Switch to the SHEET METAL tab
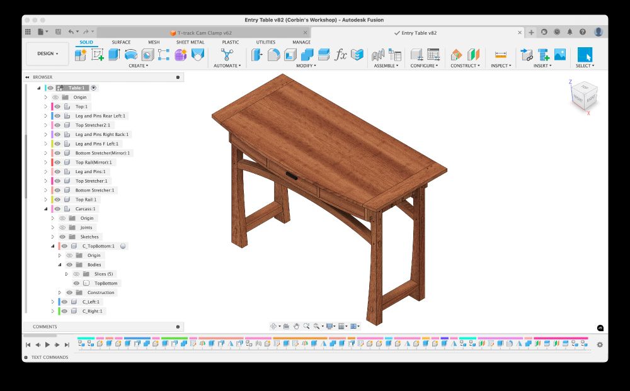630x391 pixels. coord(190,42)
